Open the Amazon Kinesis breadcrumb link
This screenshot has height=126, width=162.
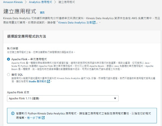(x=13, y=2)
